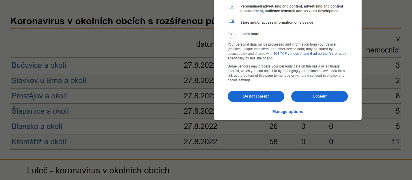Click the personalised advertising person icon
The height and width of the screenshot is (180, 412).
coord(231,7)
